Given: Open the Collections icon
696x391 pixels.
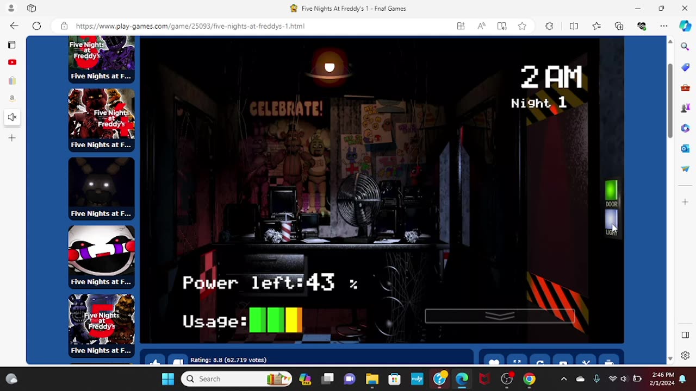Looking at the screenshot, I should (619, 26).
